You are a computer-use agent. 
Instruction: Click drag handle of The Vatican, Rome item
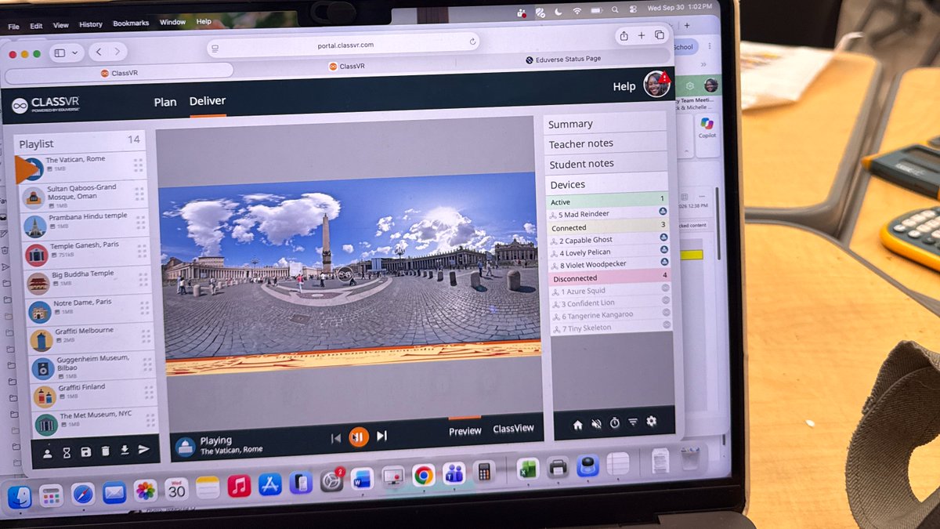click(139, 166)
